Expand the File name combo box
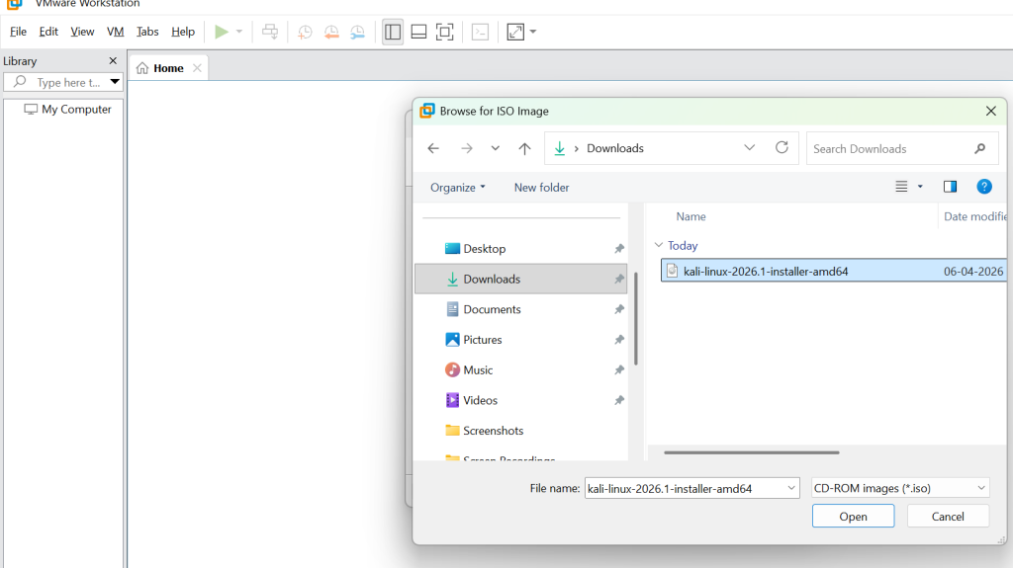 [x=790, y=488]
